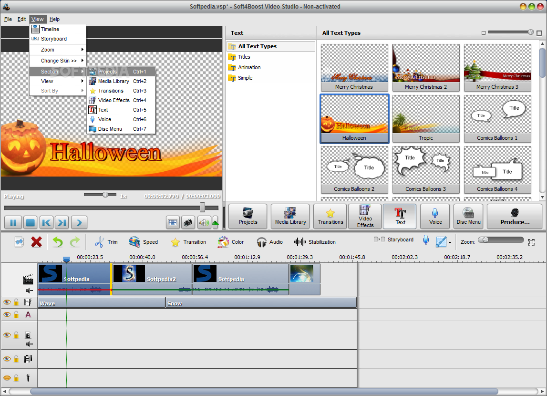
Task: Pause the video preview playback
Action: coord(13,222)
